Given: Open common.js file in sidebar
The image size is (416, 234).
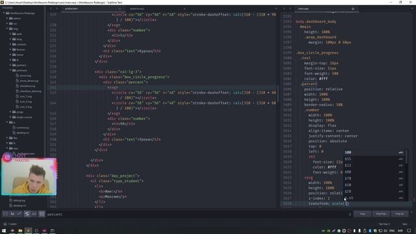Looking at the screenshot, I should point(23,127).
